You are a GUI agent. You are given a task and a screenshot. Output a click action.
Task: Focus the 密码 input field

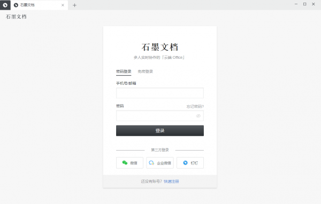point(159,116)
